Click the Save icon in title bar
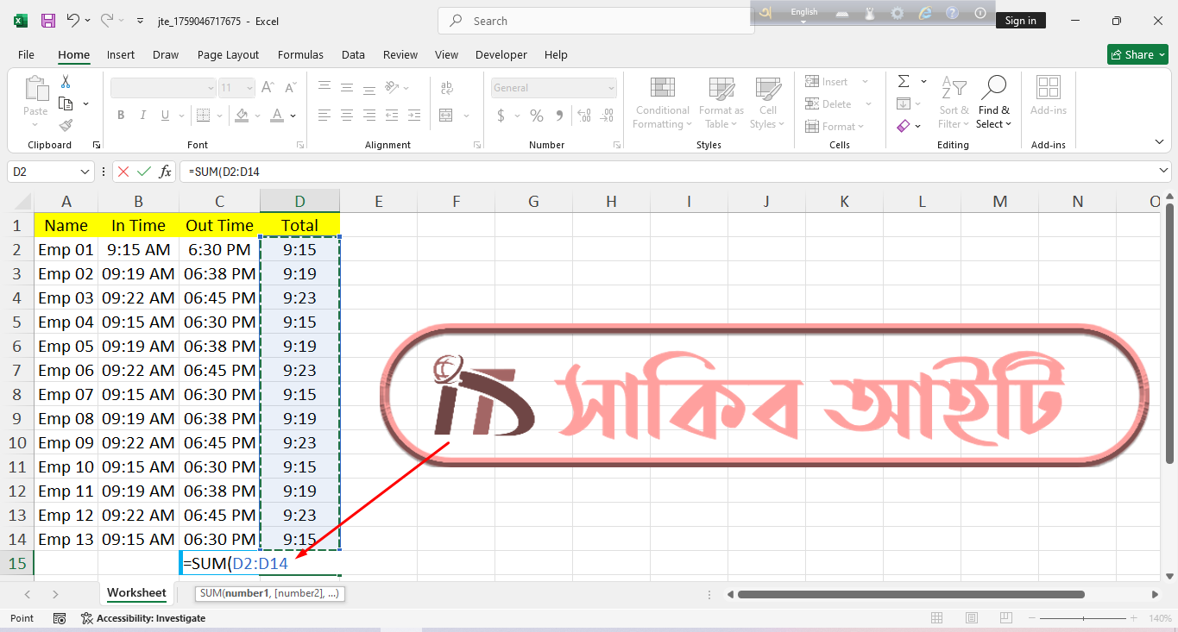Image resolution: width=1178 pixels, height=632 pixels. [x=48, y=21]
